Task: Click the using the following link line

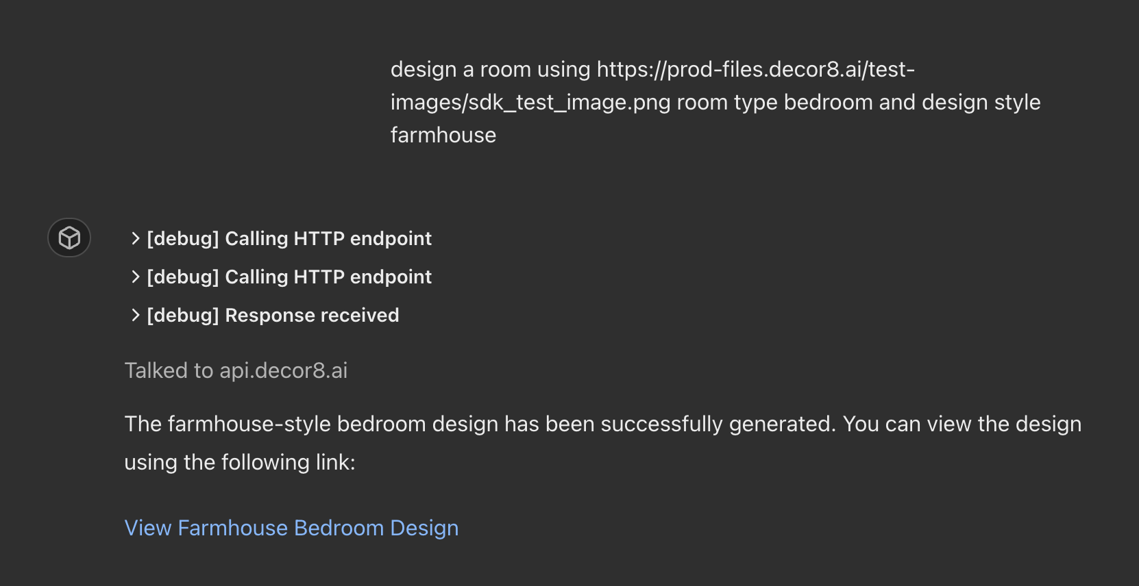Action: click(x=240, y=462)
